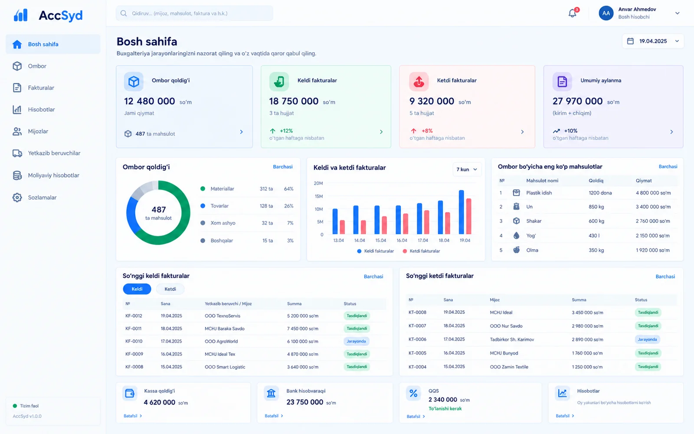Click the Bank hisobvaraqi bank icon
Viewport: 694px width, 434px height.
coord(272,393)
